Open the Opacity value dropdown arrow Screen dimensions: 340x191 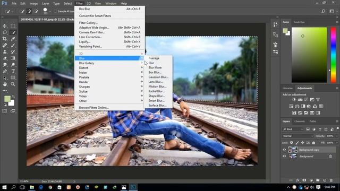click(337, 136)
